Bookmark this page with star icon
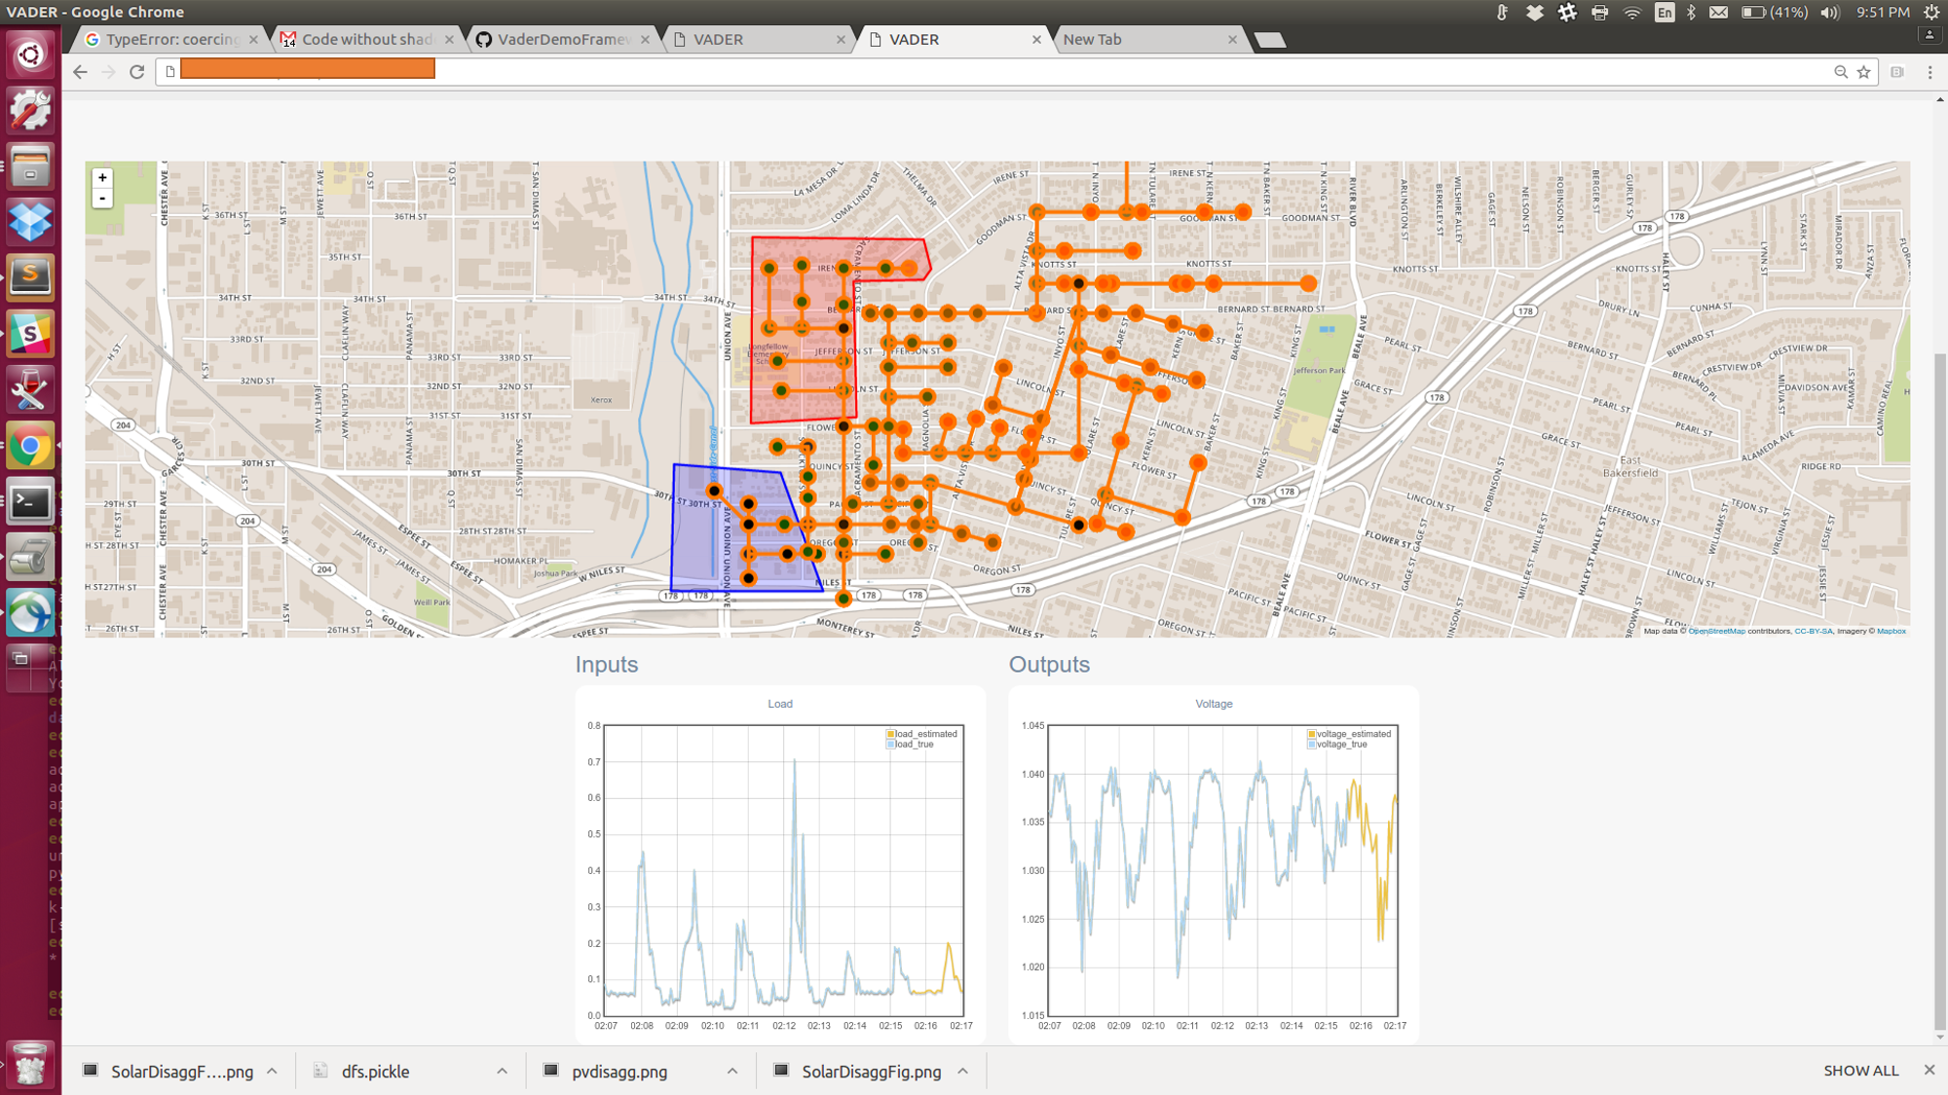 click(x=1863, y=72)
